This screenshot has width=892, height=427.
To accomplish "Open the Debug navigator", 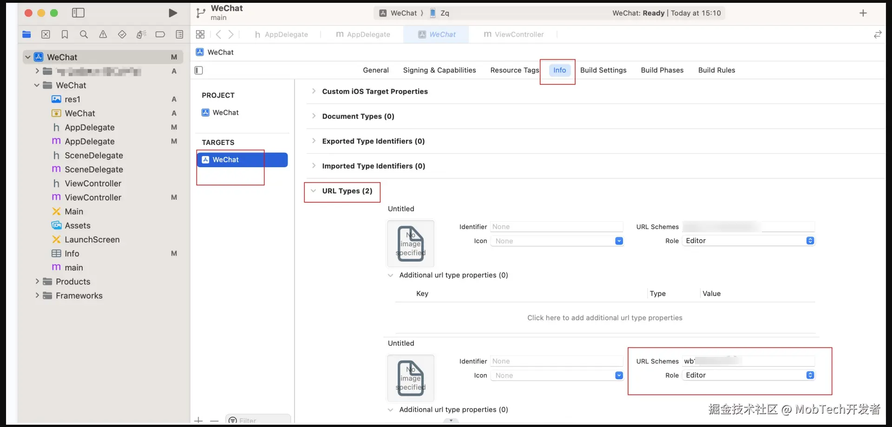I will [x=141, y=34].
